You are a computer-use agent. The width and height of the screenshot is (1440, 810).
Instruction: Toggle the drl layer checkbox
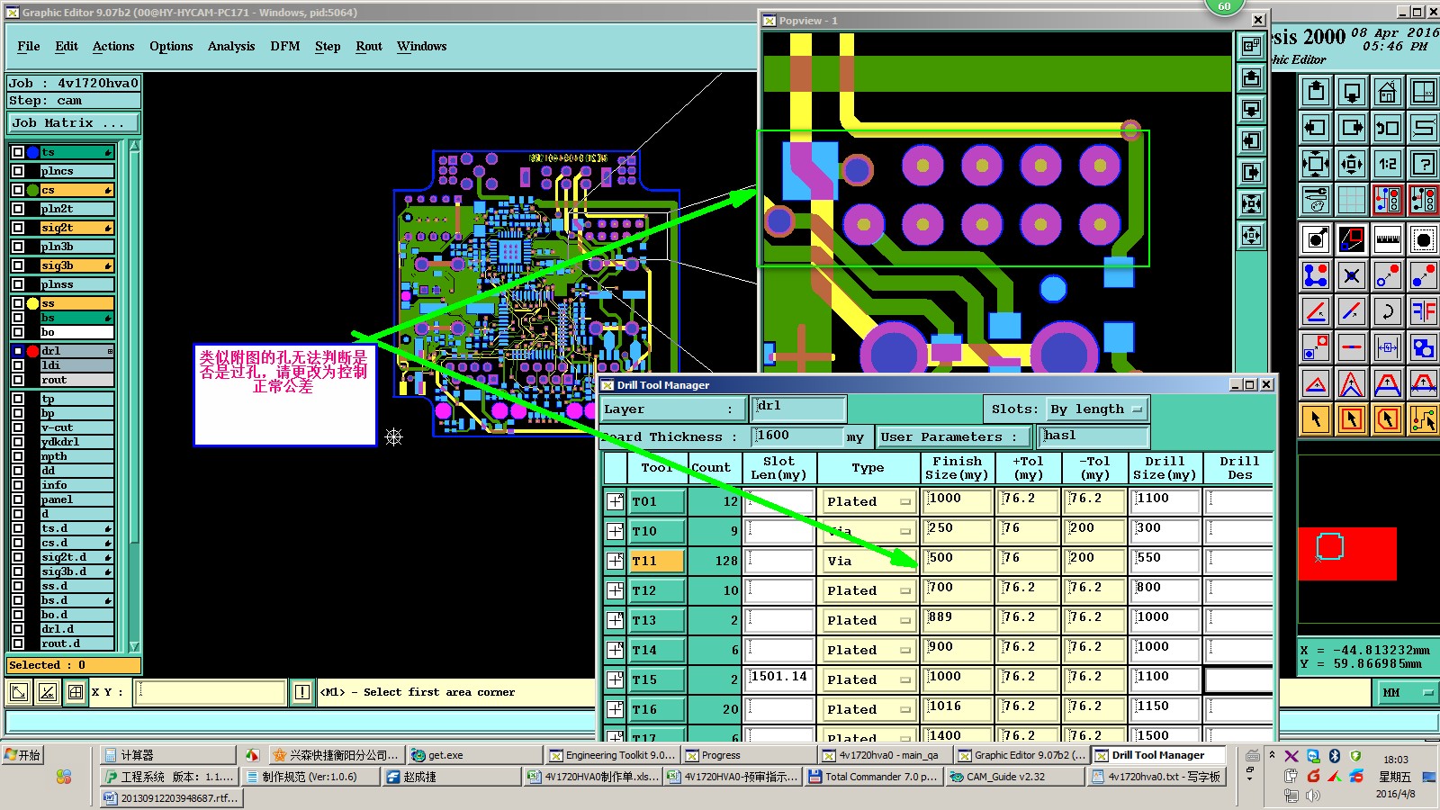pos(18,351)
